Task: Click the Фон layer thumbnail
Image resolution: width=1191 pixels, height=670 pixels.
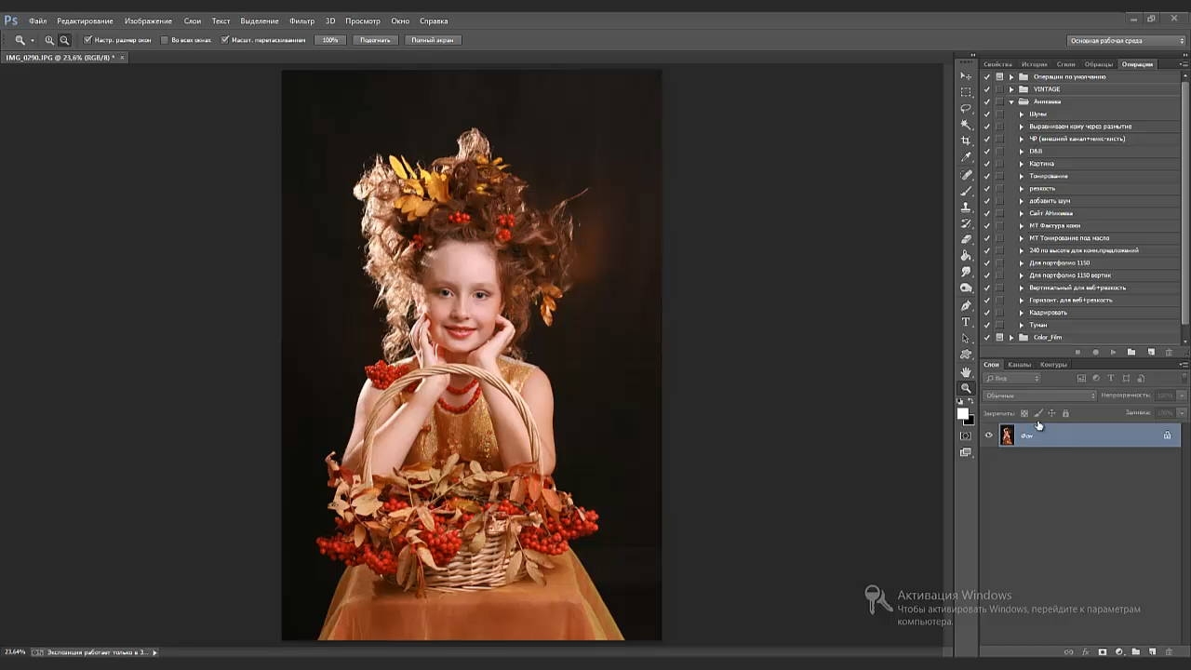Action: pos(1007,435)
